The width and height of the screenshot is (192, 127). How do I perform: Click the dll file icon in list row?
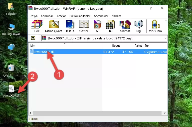coord(31,51)
